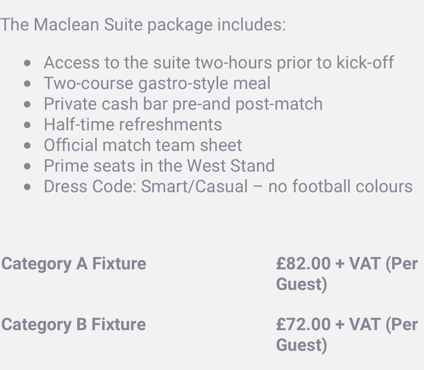Click the 'Dress Code: Smart/Casual' line

[228, 186]
